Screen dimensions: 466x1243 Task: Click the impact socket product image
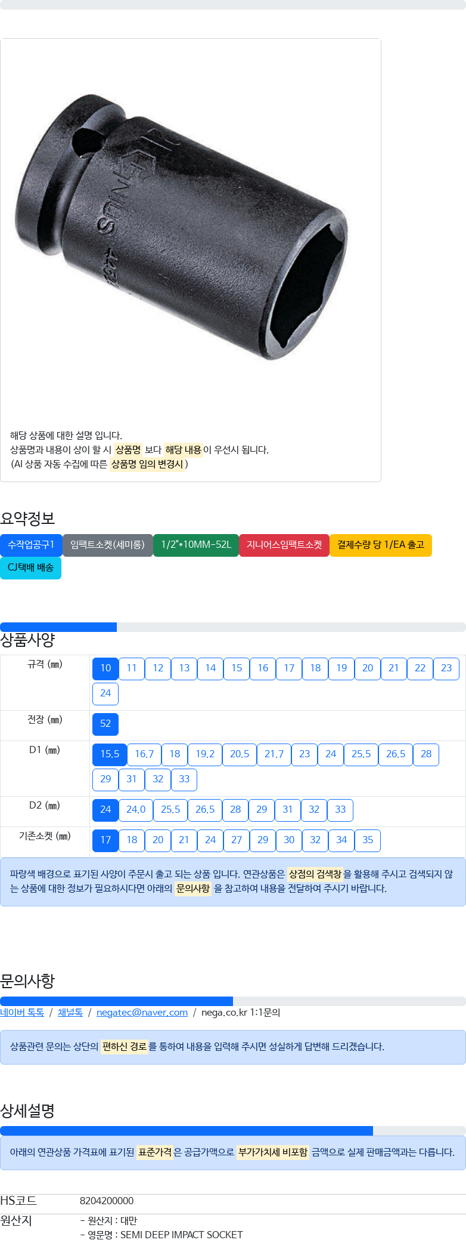181,227
